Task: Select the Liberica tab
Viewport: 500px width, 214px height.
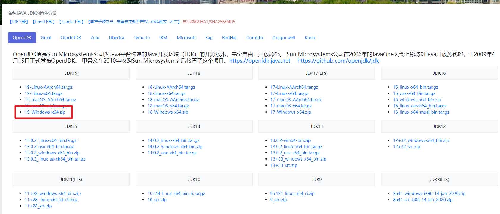Action: pyautogui.click(x=117, y=38)
